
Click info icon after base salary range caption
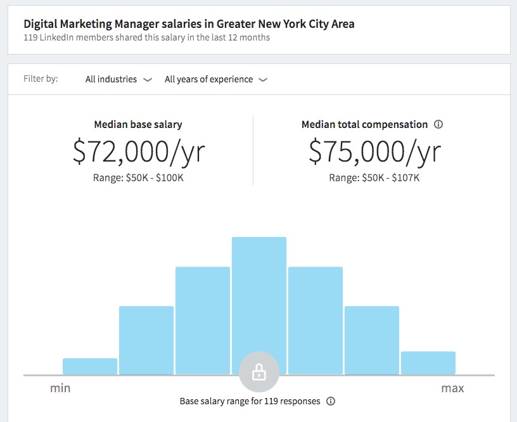tap(331, 401)
